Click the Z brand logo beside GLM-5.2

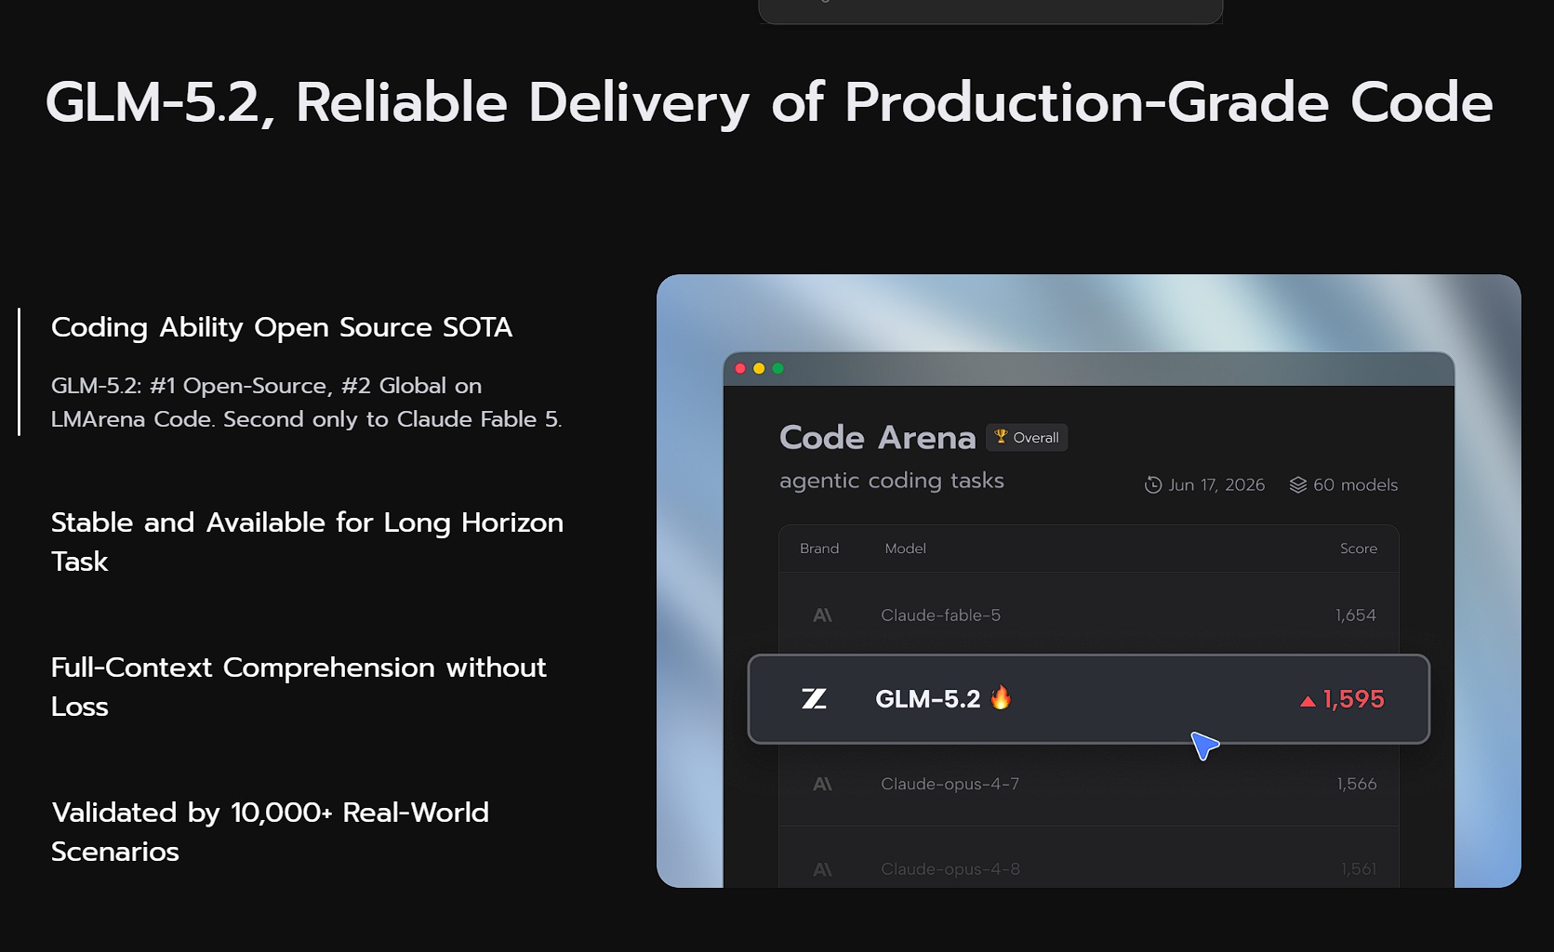(814, 699)
